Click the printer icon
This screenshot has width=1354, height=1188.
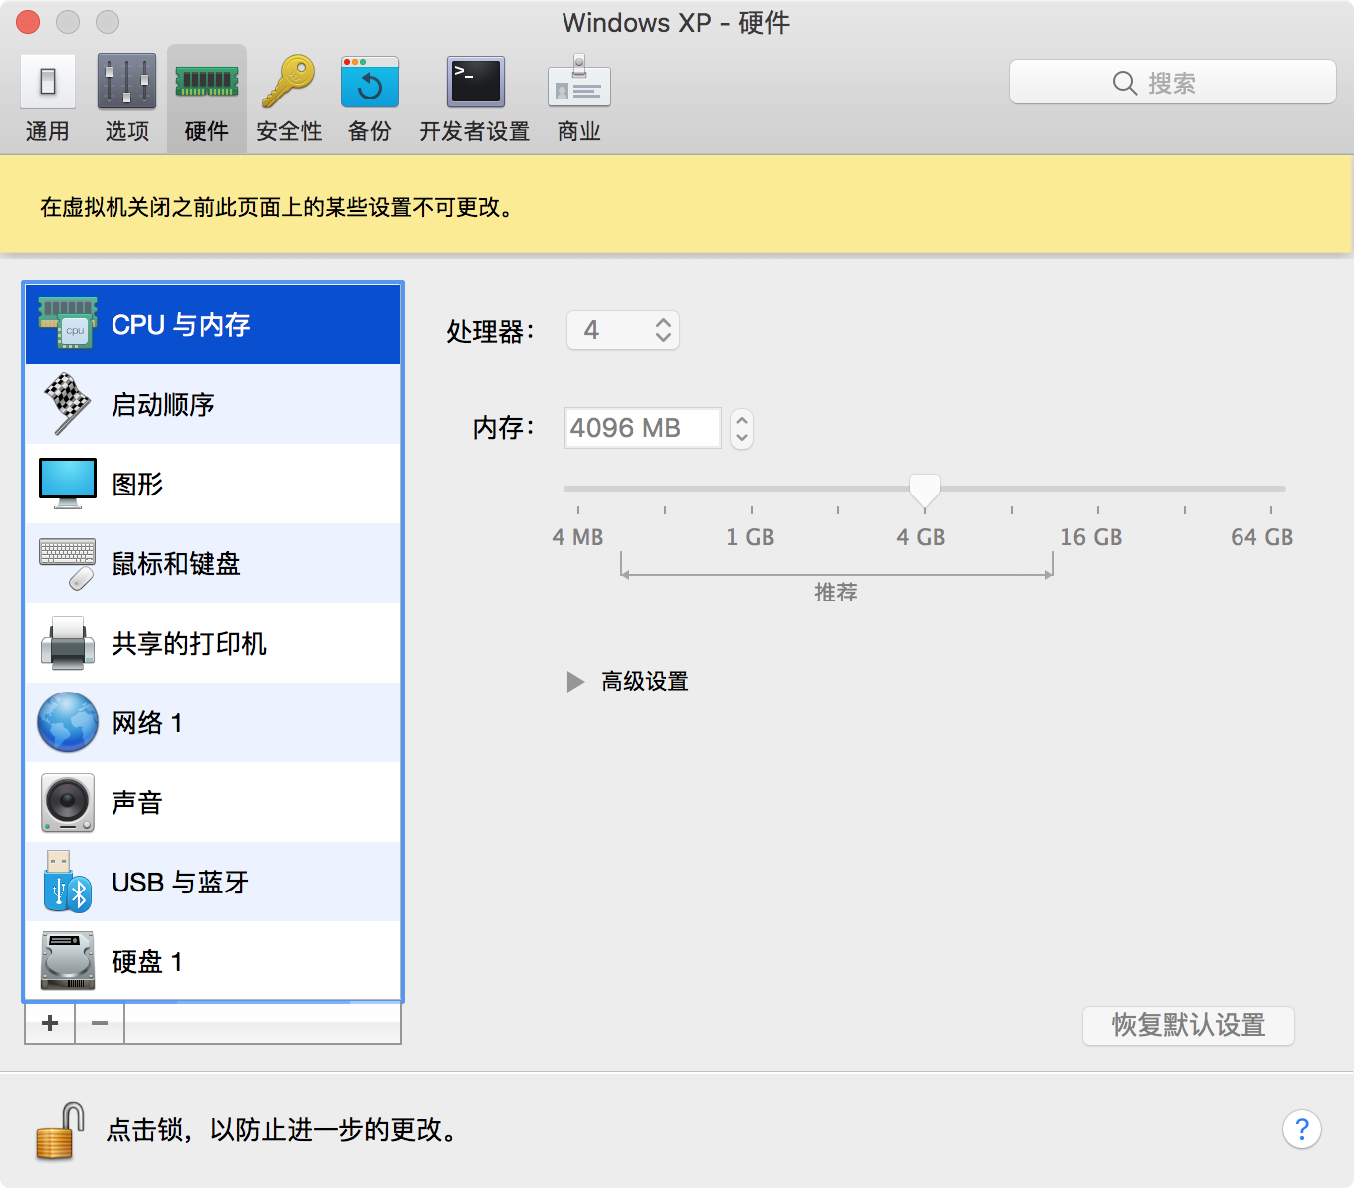(68, 643)
